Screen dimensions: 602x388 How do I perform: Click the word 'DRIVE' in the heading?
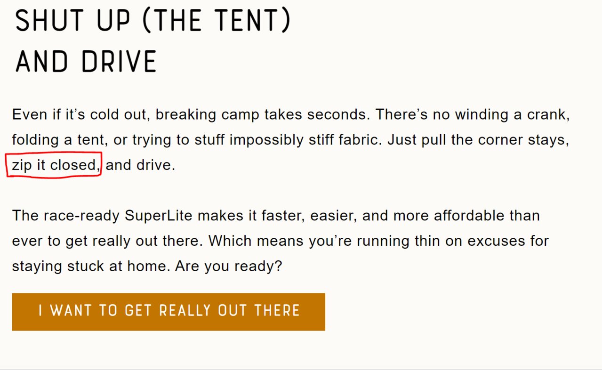(x=119, y=61)
